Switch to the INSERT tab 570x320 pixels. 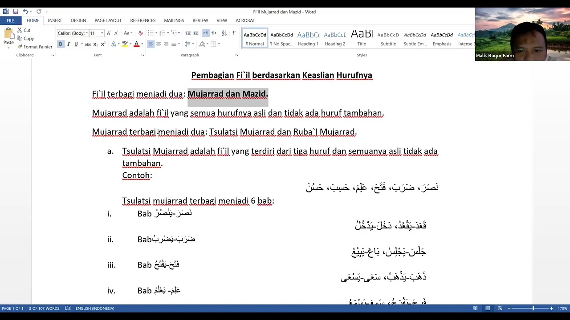pyautogui.click(x=55, y=20)
